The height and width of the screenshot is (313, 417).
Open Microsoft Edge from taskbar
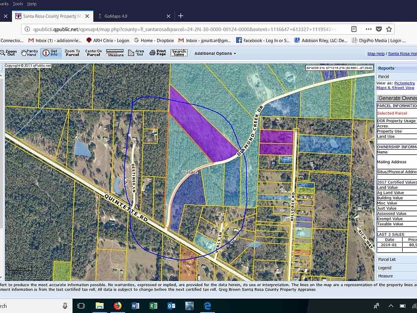207,306
